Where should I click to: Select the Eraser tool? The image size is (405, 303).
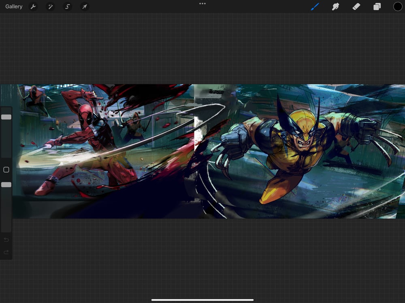pyautogui.click(x=356, y=6)
